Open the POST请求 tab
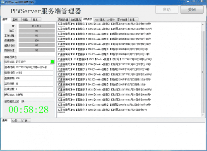207x151 pixels. tap(100, 19)
